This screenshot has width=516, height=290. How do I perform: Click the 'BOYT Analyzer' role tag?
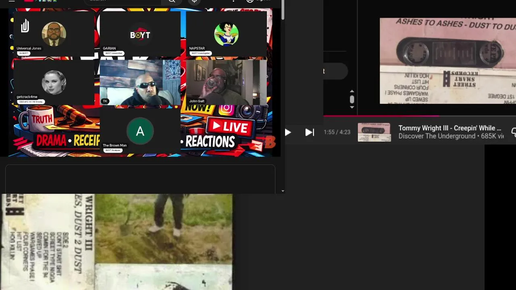(x=113, y=150)
